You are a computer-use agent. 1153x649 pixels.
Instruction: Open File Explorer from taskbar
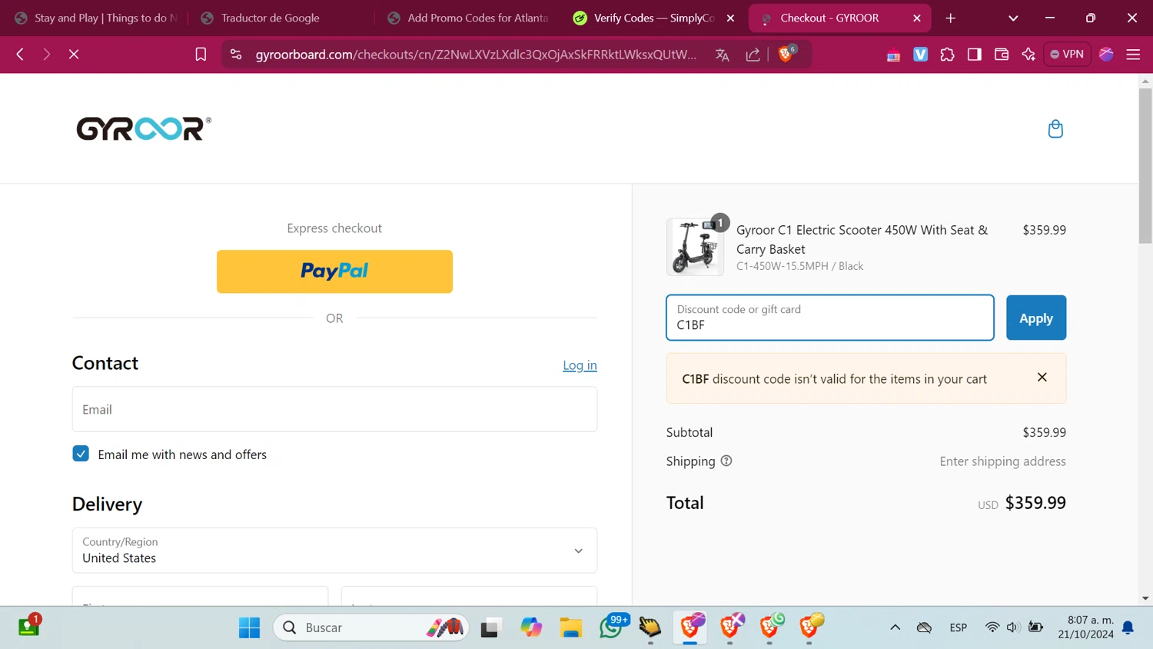click(x=570, y=627)
